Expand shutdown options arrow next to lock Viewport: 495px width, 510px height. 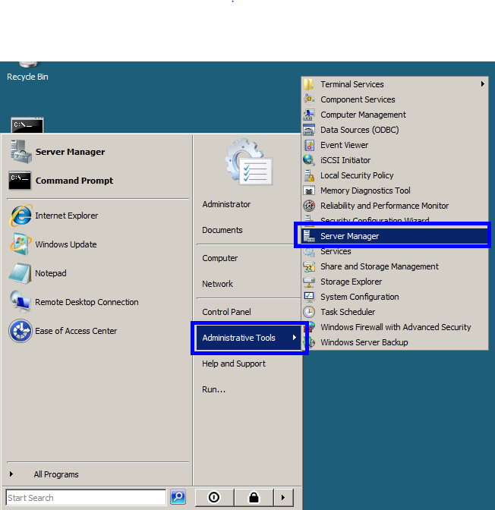tap(283, 497)
